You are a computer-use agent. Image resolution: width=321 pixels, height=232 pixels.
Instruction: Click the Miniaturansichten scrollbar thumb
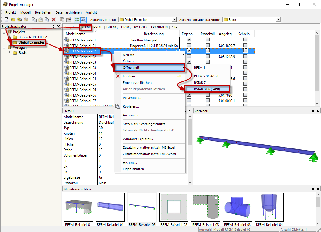(x=318, y=202)
